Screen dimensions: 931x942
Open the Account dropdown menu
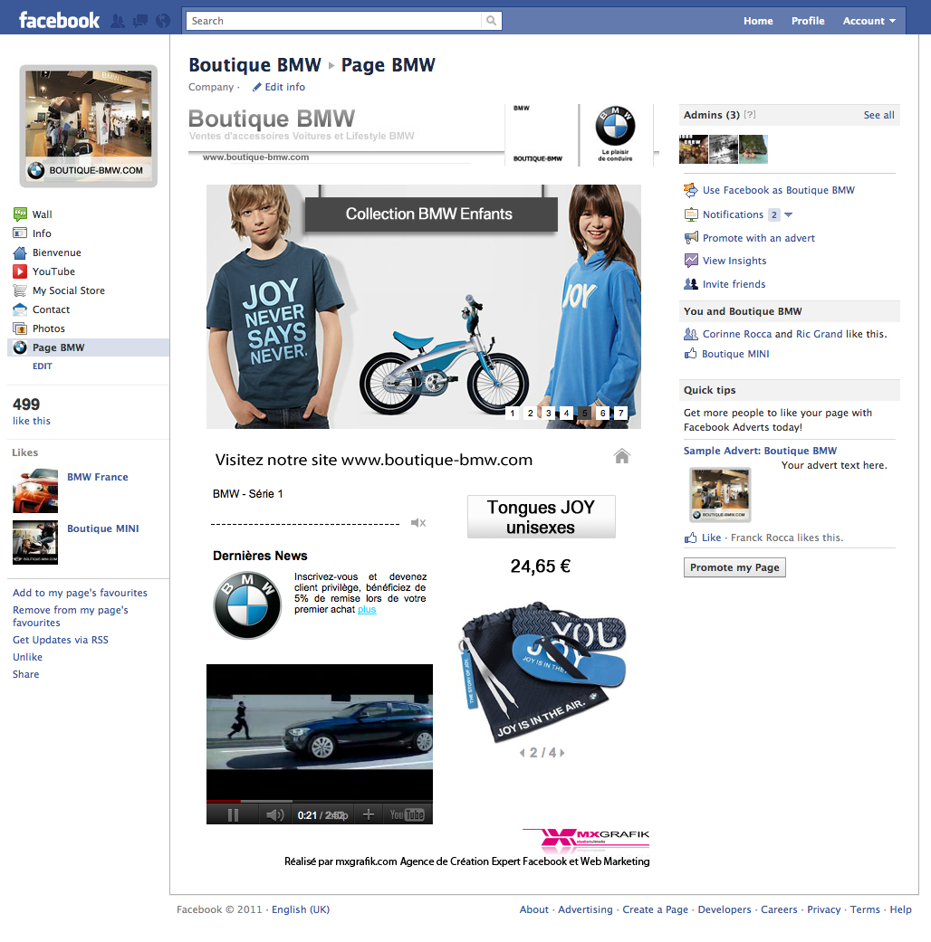pos(869,21)
